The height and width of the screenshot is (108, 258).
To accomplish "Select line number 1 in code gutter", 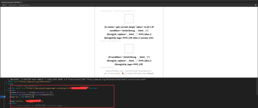I will pos(5,79).
